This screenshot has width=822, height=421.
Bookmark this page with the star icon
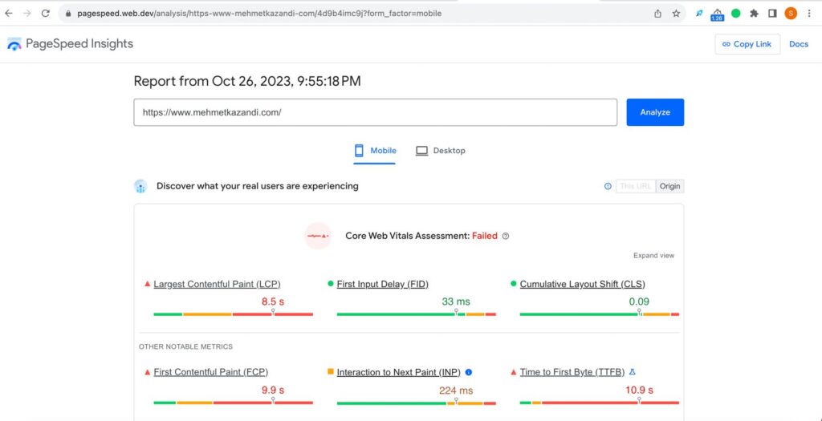[x=676, y=14]
